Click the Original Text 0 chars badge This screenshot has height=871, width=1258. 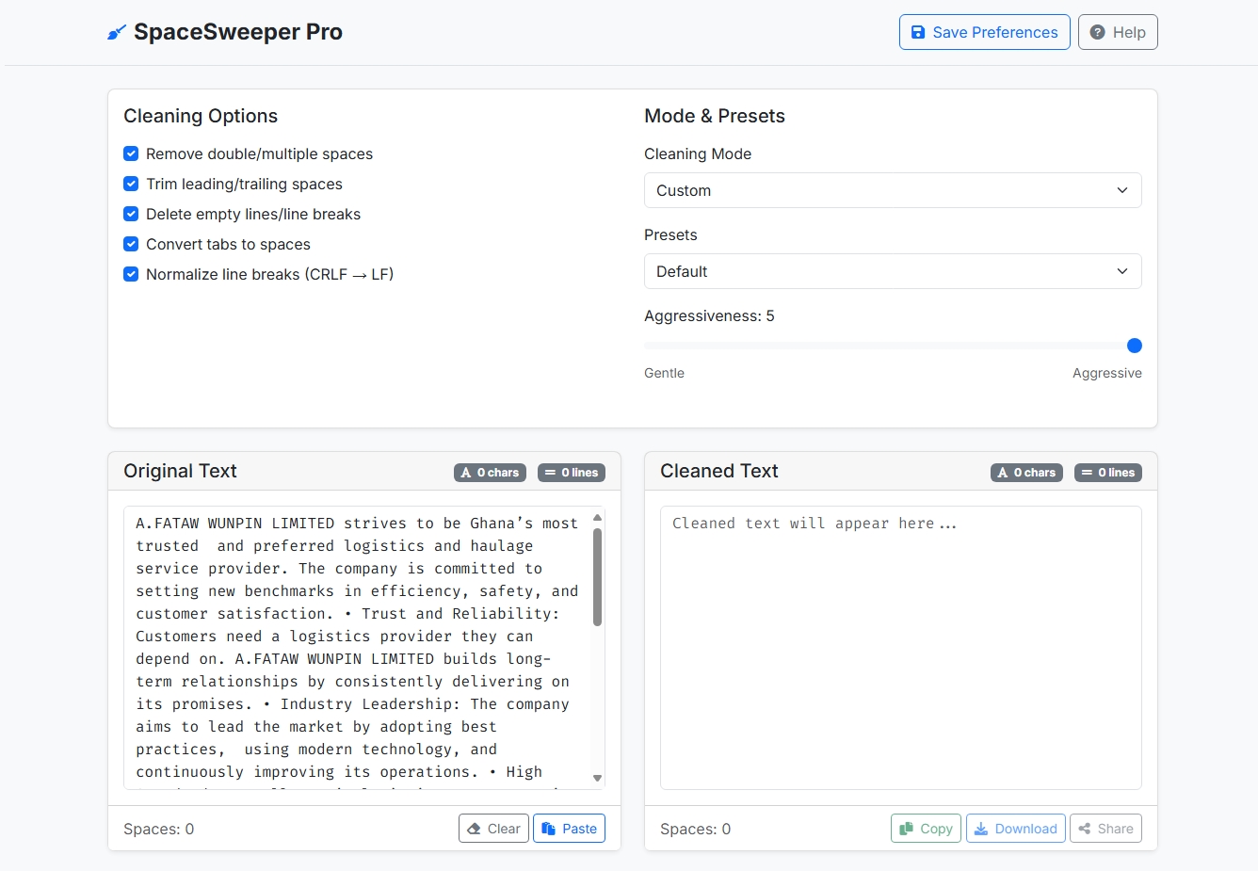pyautogui.click(x=490, y=473)
